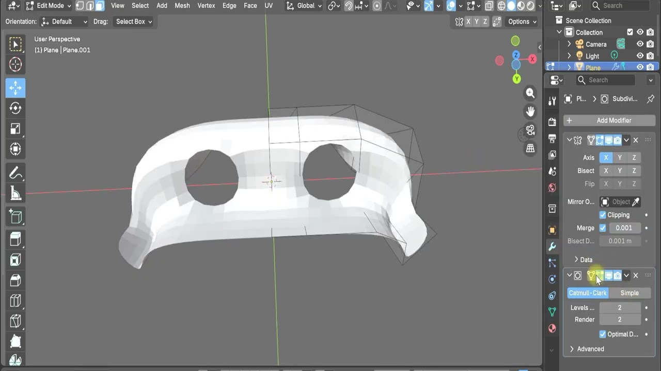This screenshot has height=371, width=661.
Task: Select the Move tool
Action: (15, 88)
